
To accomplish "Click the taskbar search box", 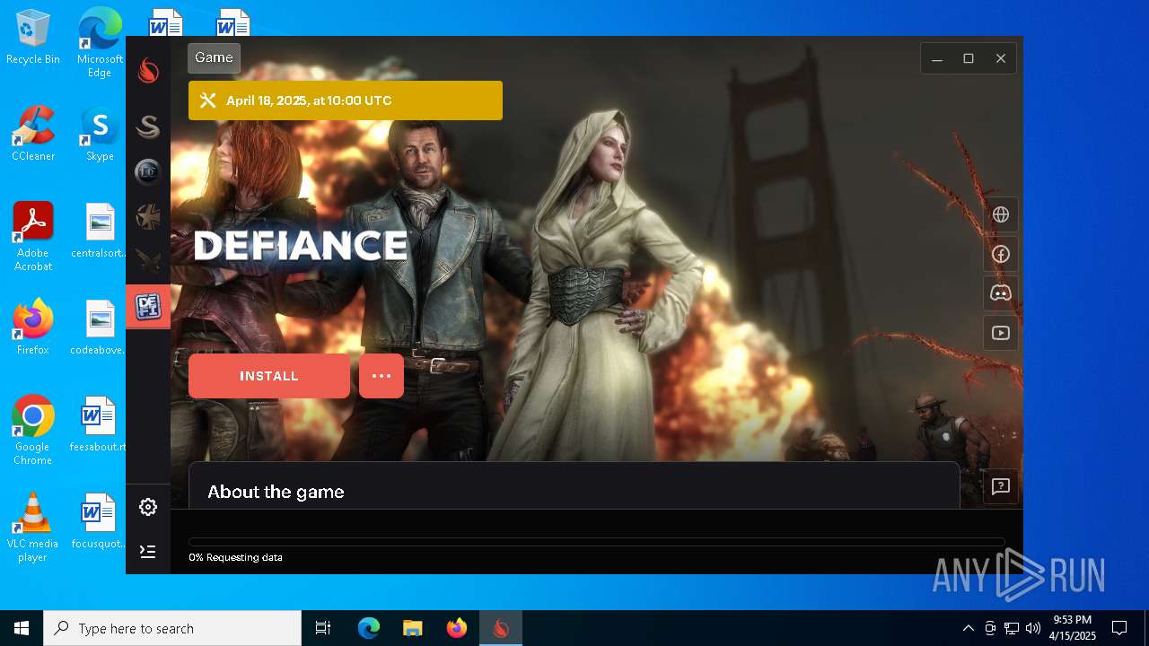I will click(x=172, y=628).
